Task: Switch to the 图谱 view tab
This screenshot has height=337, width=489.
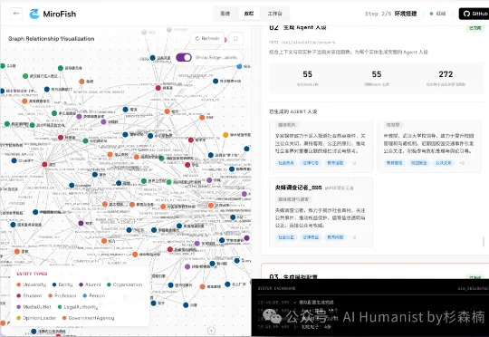Action: 225,14
